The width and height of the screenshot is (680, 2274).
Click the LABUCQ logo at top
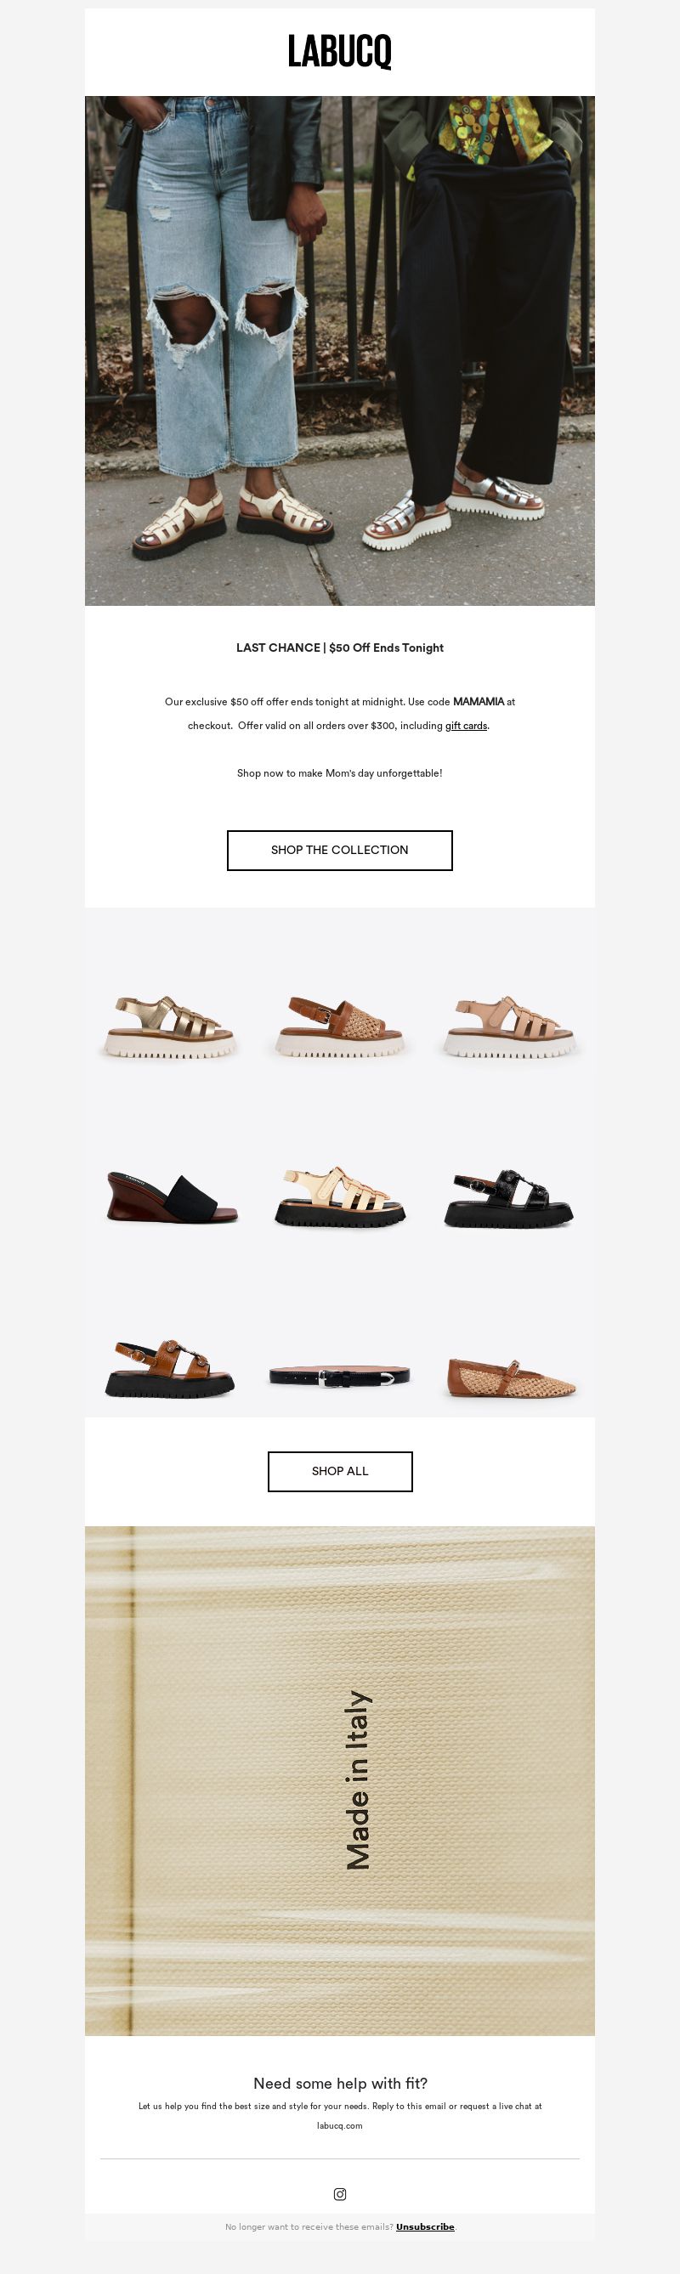point(340,52)
